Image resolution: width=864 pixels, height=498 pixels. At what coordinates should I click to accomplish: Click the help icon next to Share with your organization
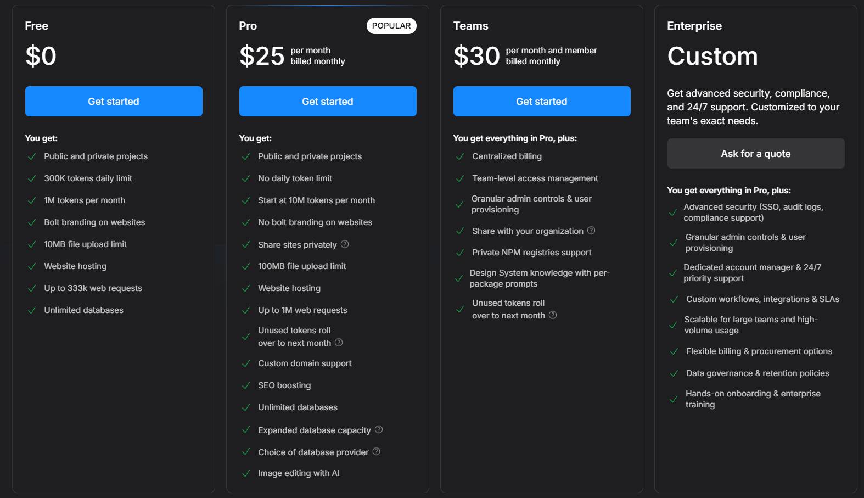(x=592, y=231)
